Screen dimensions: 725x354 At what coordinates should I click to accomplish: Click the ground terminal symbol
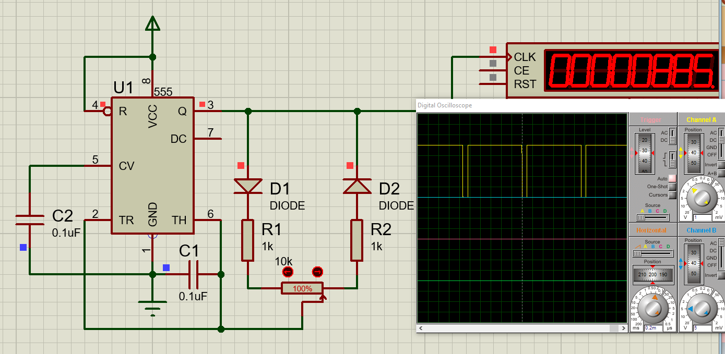pos(152,308)
